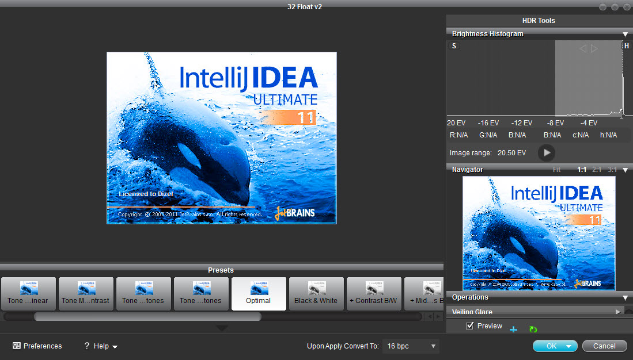The width and height of the screenshot is (633, 360).
Task: Collapse the Operations panel
Action: [626, 298]
